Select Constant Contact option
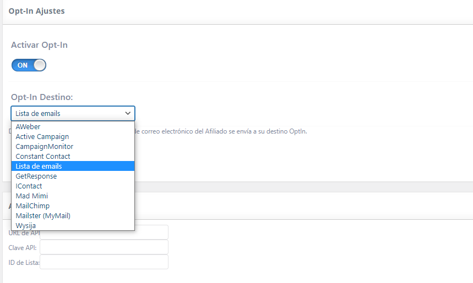Screen dimensions: 473x283 tap(73, 156)
